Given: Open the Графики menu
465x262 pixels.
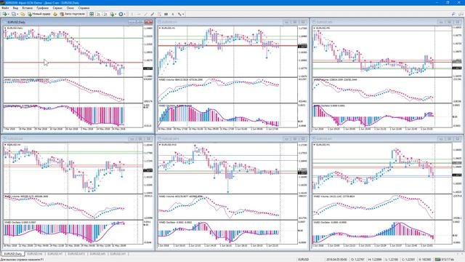Looking at the screenshot, I should (42, 8).
